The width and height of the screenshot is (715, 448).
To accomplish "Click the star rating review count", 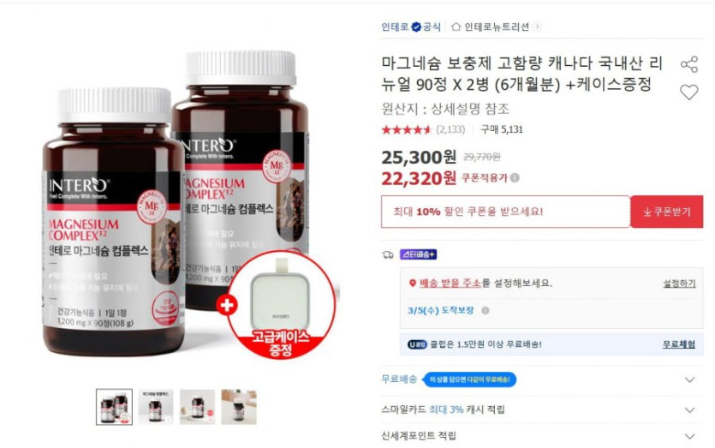I will [450, 129].
